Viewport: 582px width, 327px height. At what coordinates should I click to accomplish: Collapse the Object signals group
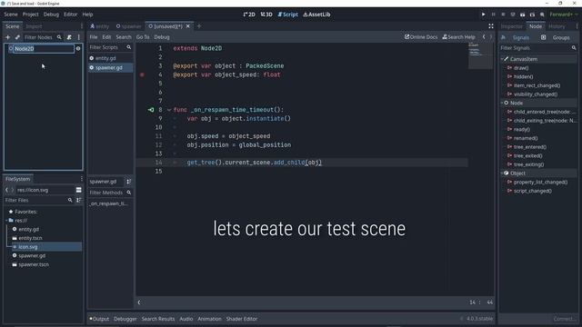502,173
